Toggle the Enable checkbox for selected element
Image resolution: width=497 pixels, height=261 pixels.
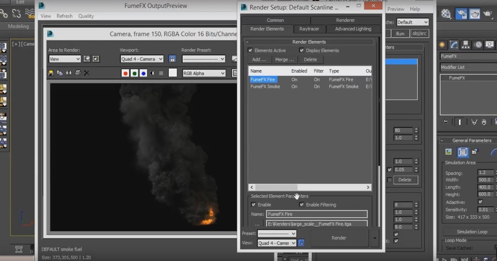coord(253,205)
